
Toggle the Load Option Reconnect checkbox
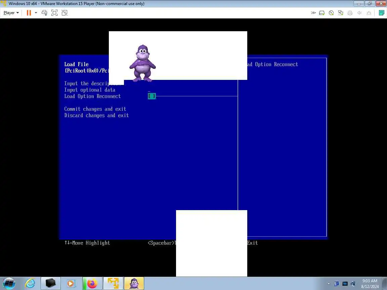[x=152, y=96]
